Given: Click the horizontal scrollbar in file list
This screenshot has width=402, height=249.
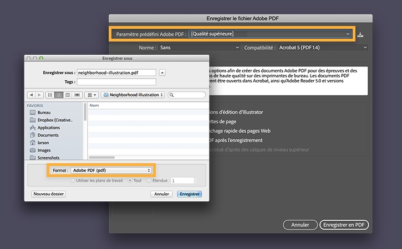Looking at the screenshot, I should point(102,157).
